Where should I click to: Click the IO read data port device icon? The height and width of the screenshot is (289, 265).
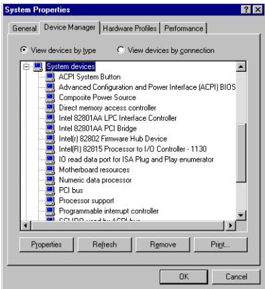[x=50, y=160]
